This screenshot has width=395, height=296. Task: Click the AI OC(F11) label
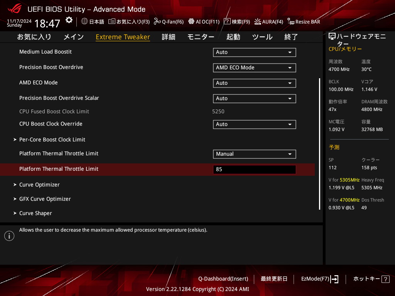[208, 22]
